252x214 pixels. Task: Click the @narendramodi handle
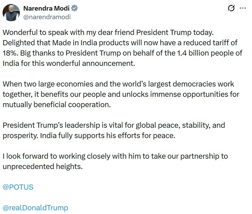click(x=47, y=17)
